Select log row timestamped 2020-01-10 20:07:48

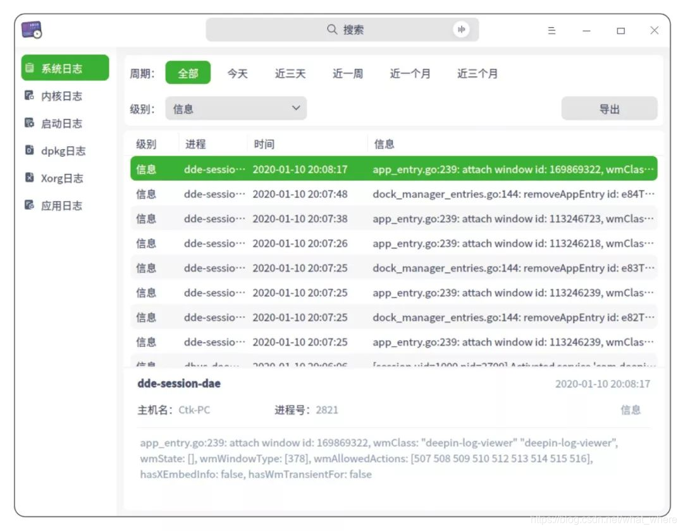click(394, 193)
